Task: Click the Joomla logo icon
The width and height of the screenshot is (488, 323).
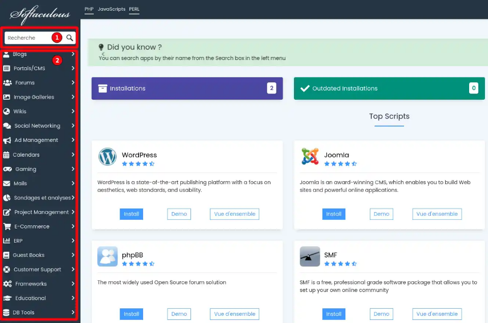Action: [x=310, y=156]
